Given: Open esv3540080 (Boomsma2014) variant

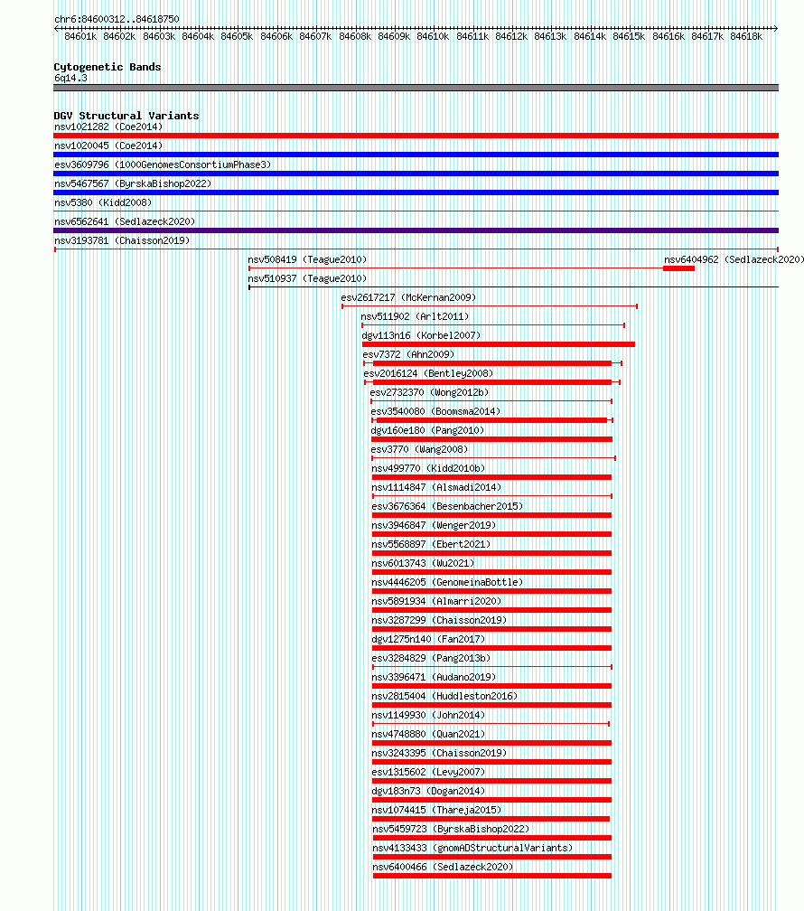Looking at the screenshot, I should [x=435, y=411].
